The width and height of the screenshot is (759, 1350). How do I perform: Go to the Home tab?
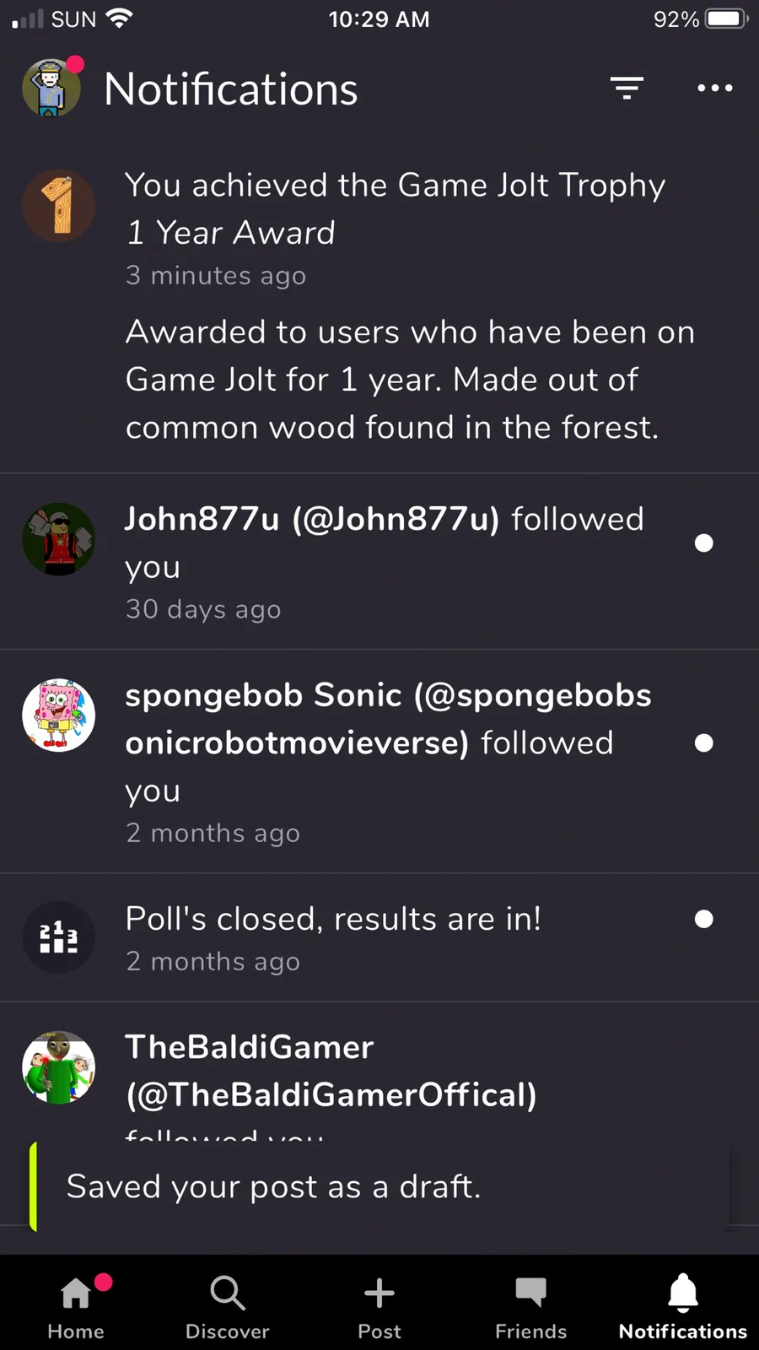point(76,1304)
